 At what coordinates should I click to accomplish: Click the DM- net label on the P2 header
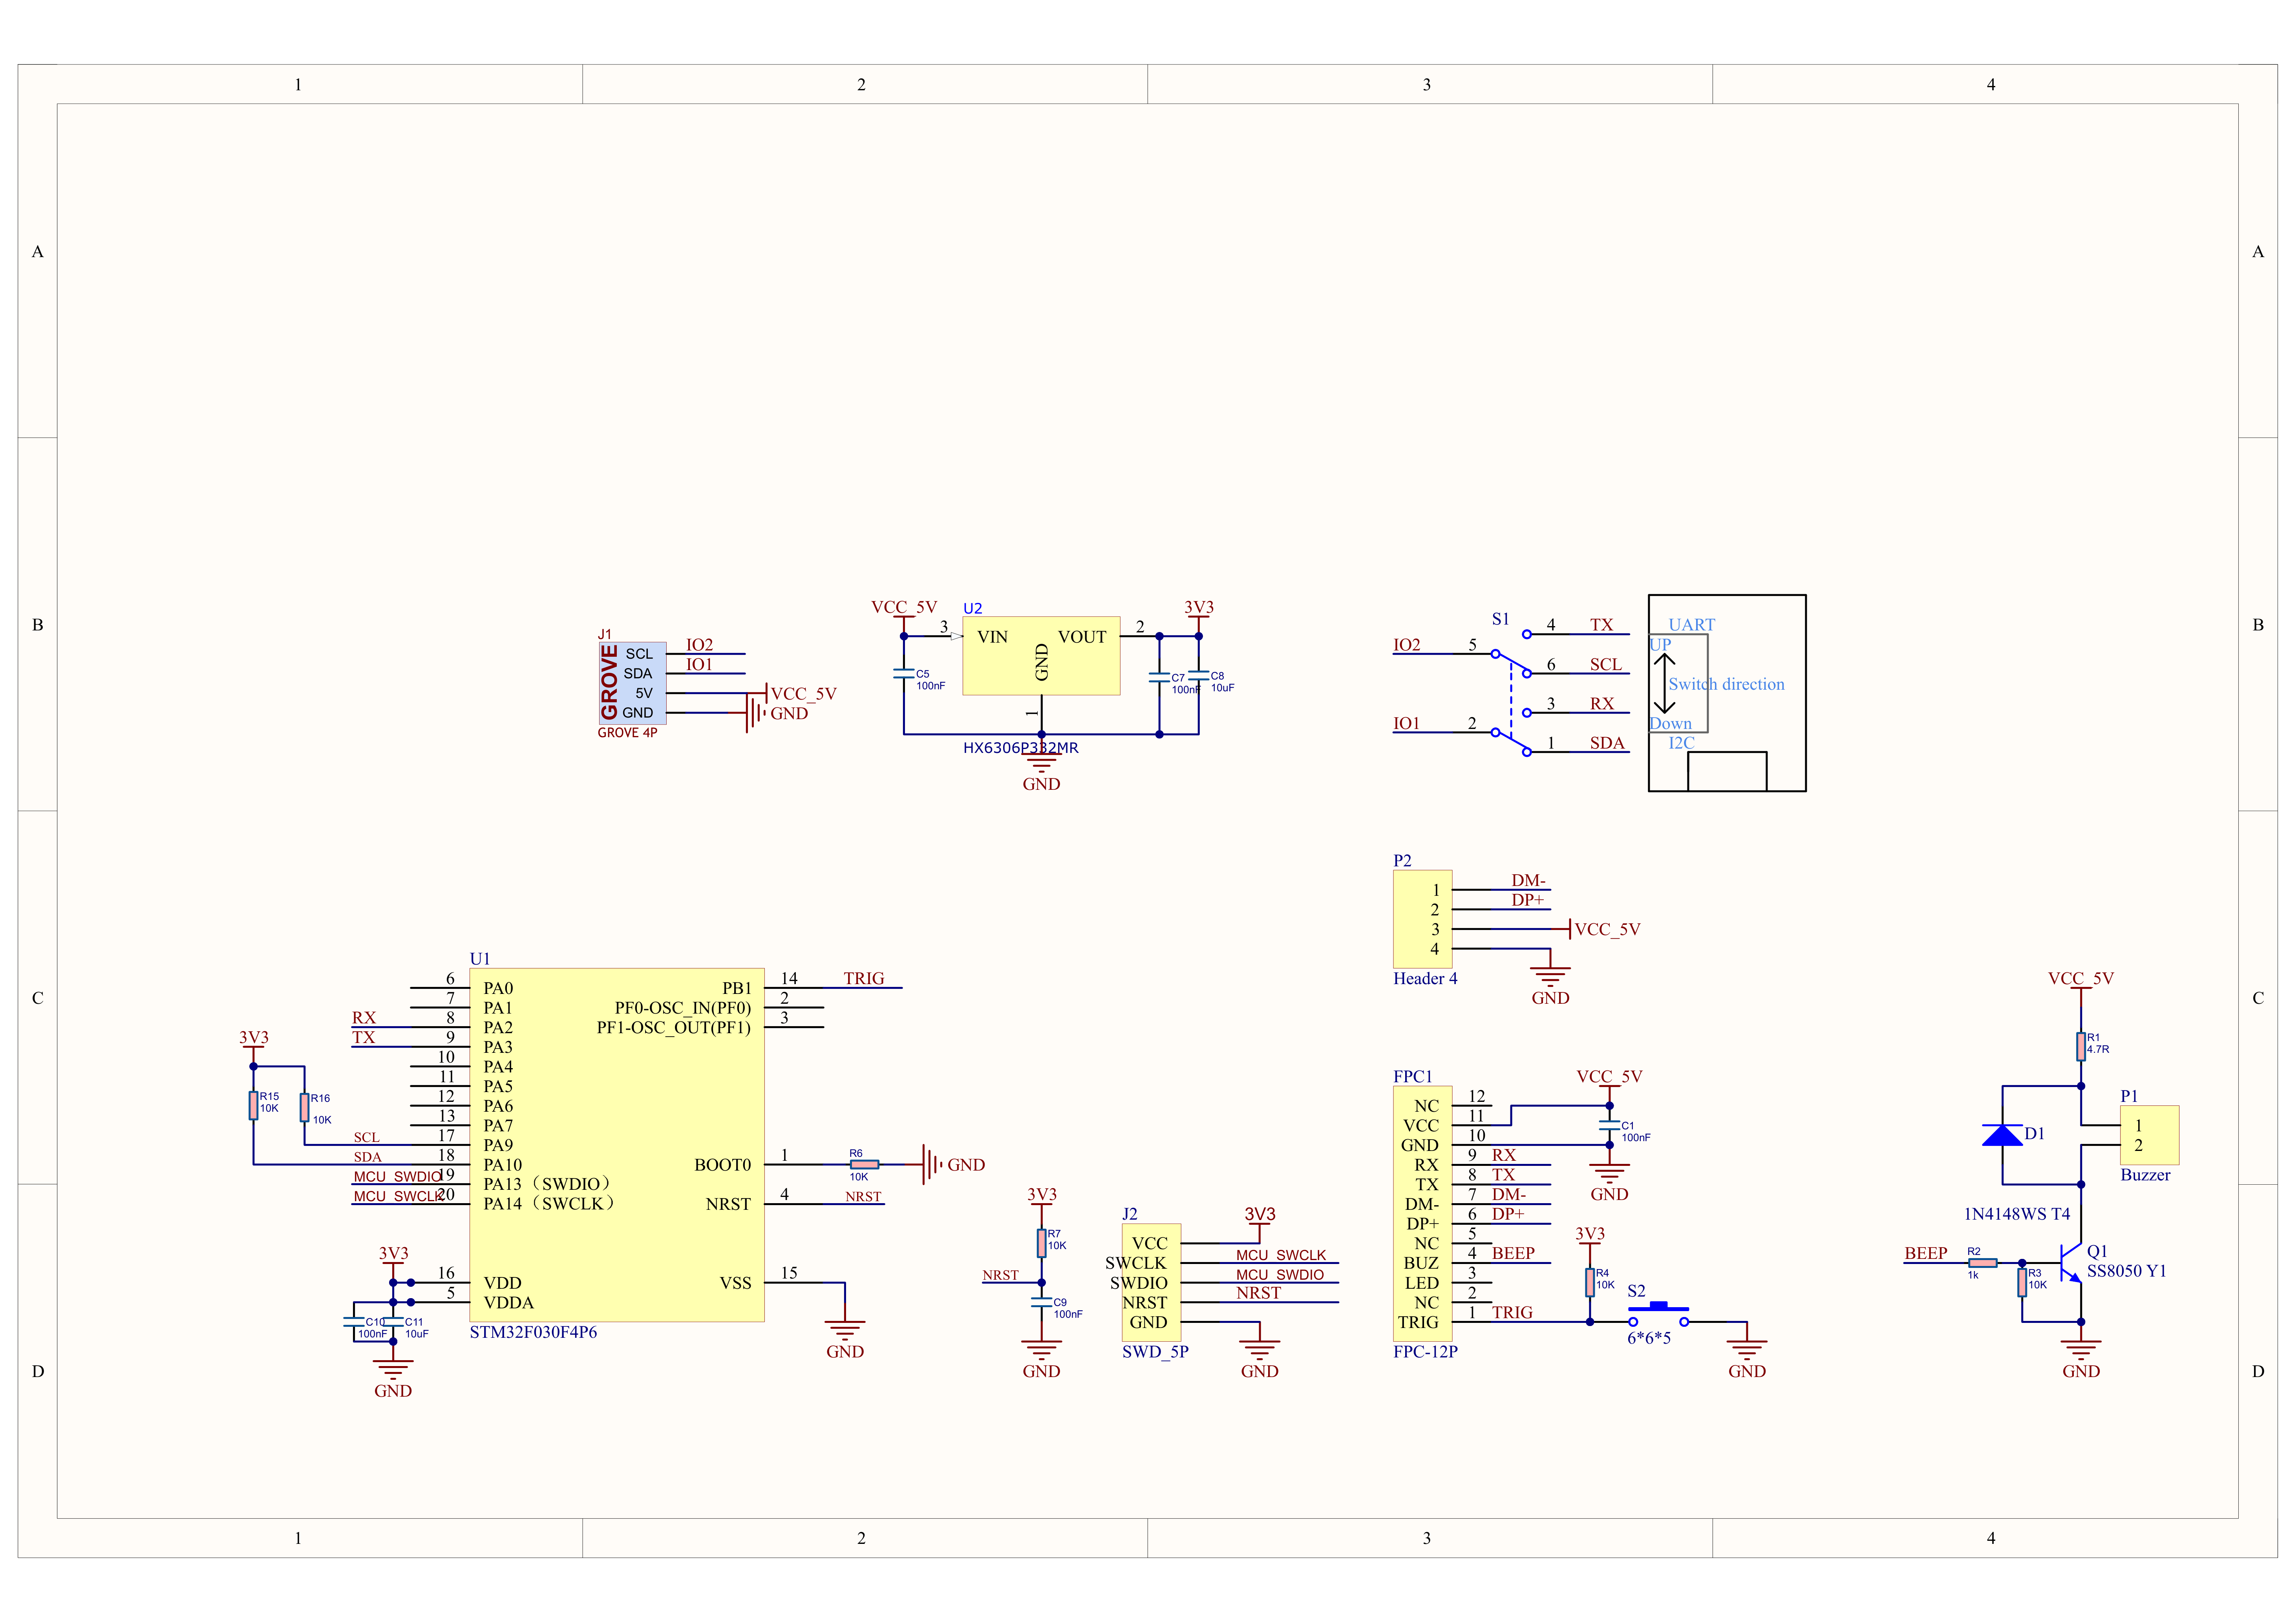point(1528,880)
